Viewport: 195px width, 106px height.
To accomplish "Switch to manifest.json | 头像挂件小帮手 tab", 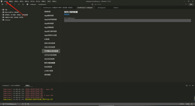I will [58, 8].
